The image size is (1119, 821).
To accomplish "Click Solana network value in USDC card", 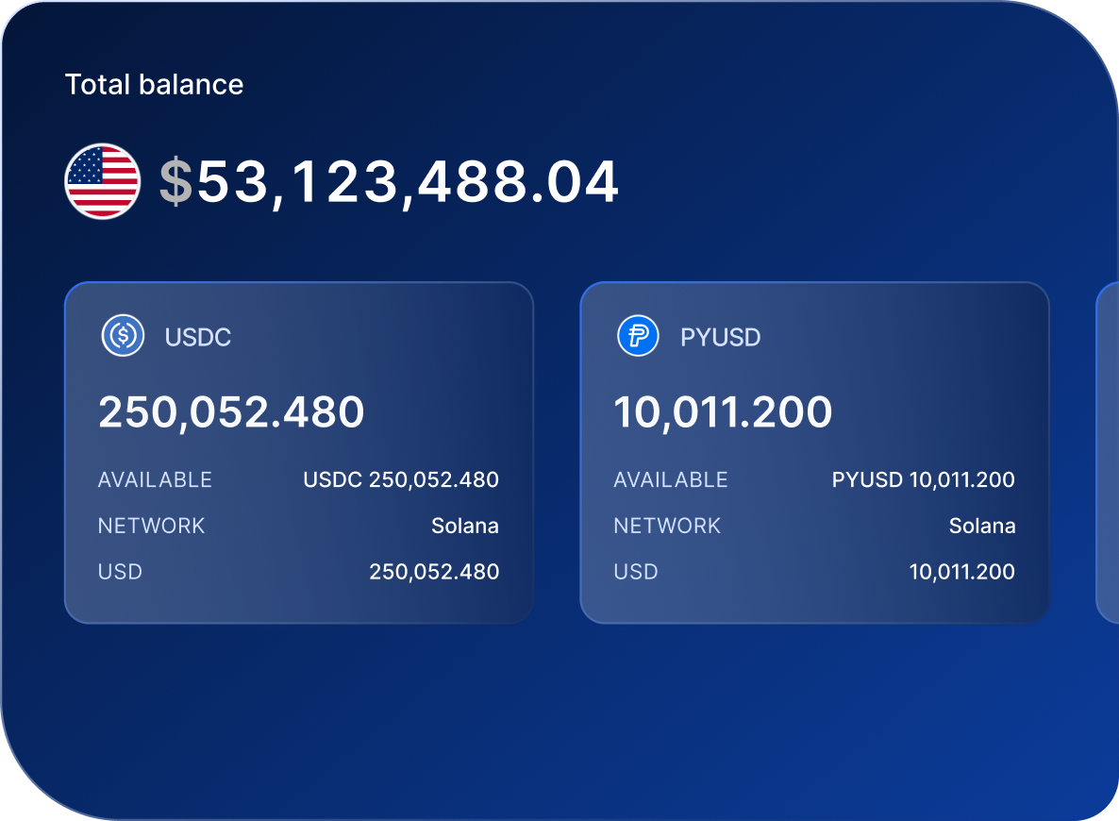I will pyautogui.click(x=465, y=527).
